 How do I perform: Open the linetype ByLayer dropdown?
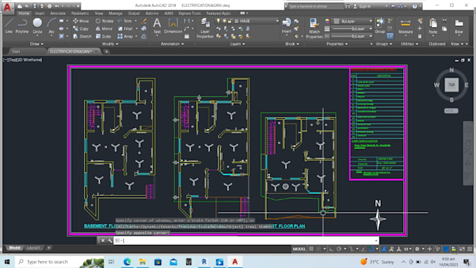click(352, 36)
